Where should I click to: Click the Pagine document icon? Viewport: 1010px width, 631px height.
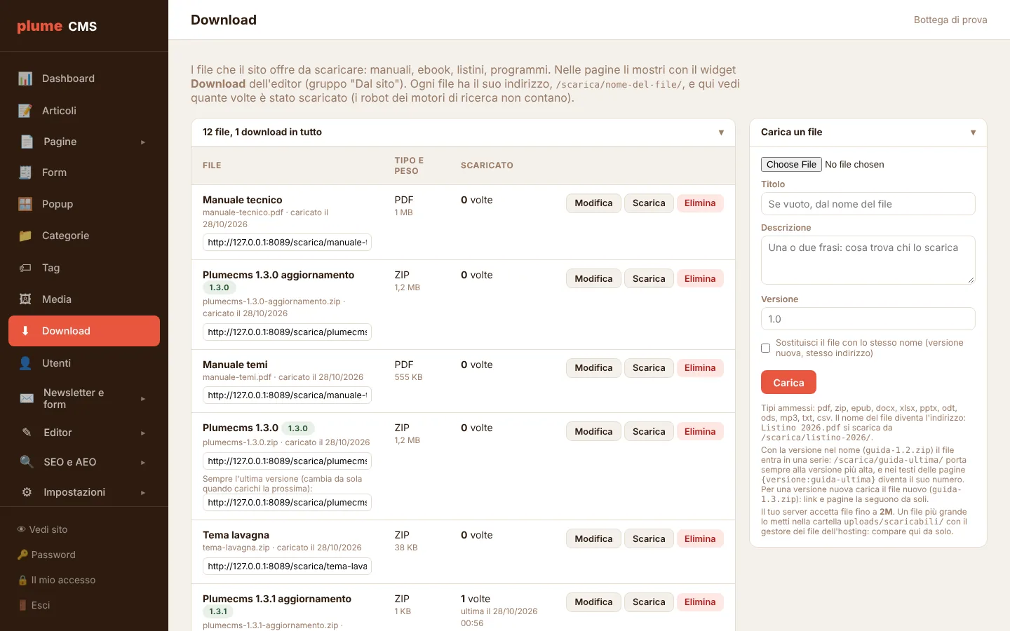point(27,142)
